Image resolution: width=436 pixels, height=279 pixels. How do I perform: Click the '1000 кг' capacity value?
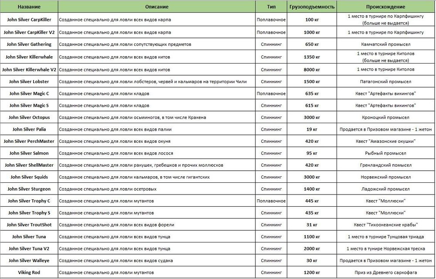(x=312, y=33)
